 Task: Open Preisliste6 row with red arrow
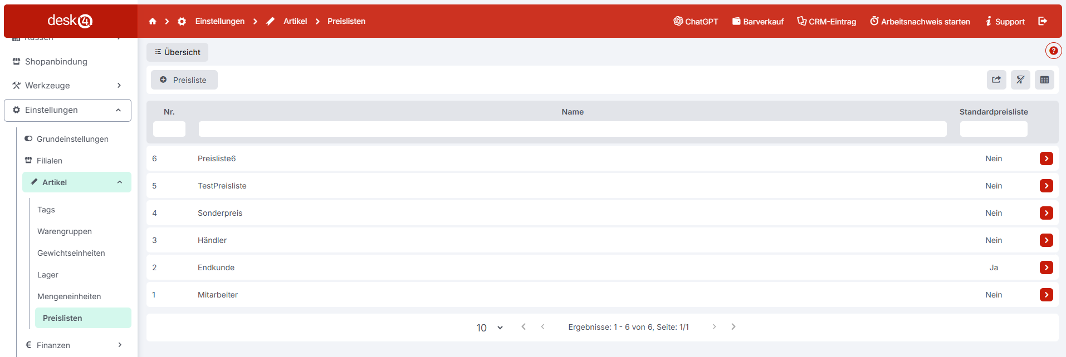coord(1046,158)
